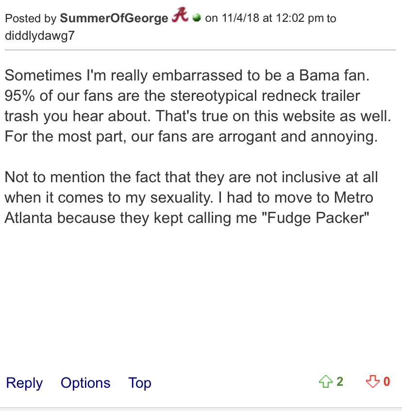Click the green online status dot
Screen dimensions: 402x411
pyautogui.click(x=196, y=18)
